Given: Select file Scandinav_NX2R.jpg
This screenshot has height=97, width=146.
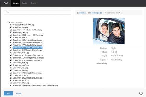Looking at the screenshot, I should (x=21, y=83).
